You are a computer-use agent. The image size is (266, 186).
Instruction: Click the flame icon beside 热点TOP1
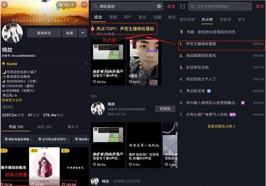93,29
